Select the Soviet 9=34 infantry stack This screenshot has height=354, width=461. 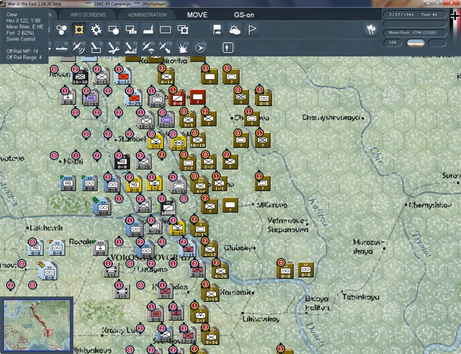point(211,337)
